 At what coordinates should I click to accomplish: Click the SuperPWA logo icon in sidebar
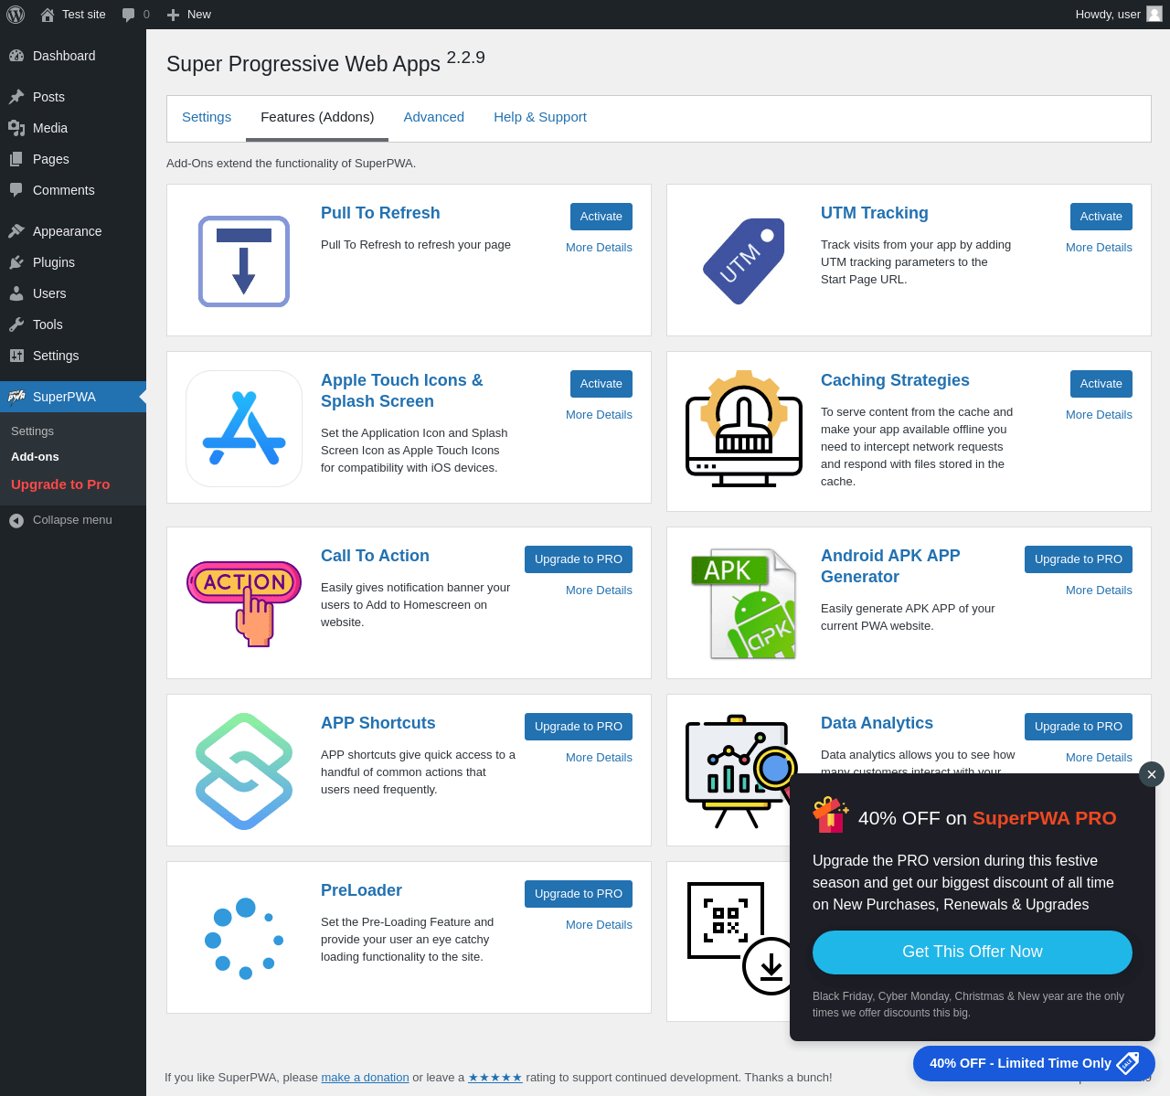click(16, 397)
